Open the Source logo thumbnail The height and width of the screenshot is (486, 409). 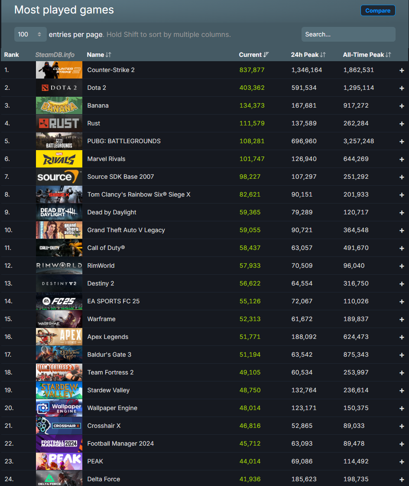[59, 177]
